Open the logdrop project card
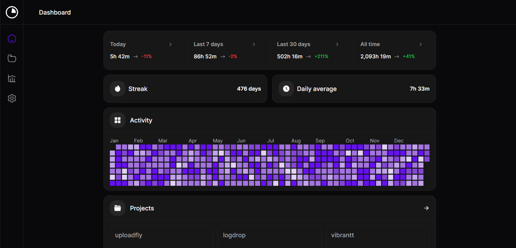The image size is (516, 248). coord(270,236)
